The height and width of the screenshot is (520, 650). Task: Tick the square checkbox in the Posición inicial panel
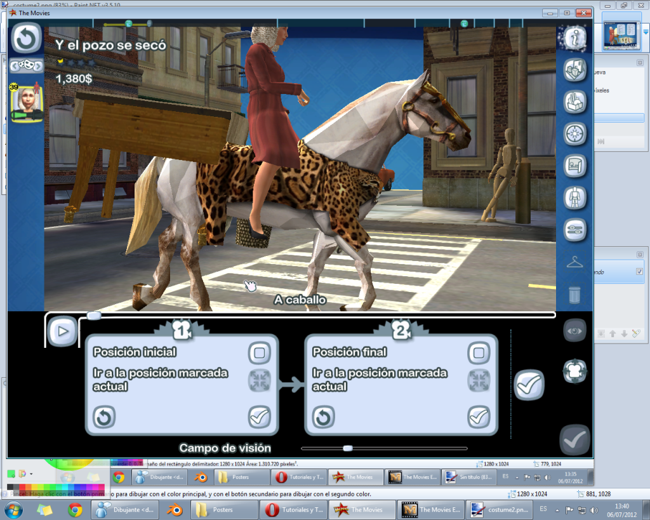(x=260, y=353)
